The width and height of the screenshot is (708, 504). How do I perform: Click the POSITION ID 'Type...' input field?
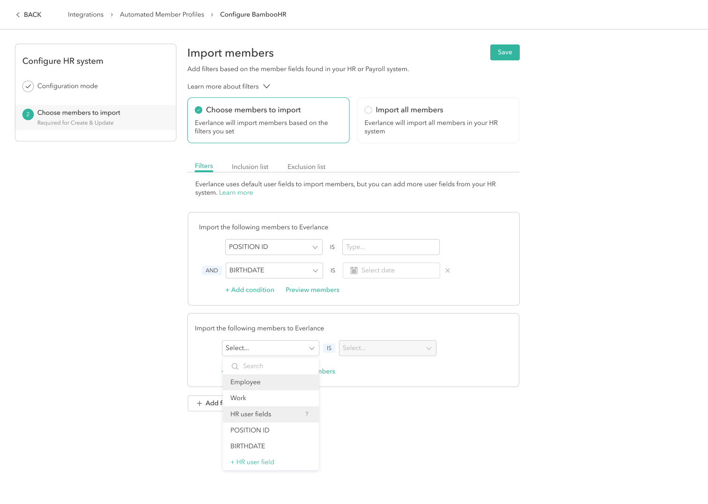point(391,247)
